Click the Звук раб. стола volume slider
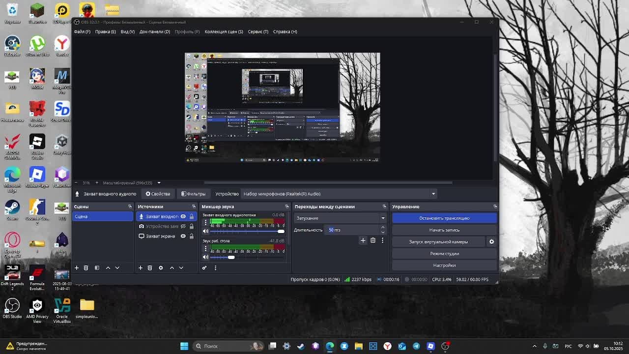Viewport: 629px width, 354px height. pos(231,257)
